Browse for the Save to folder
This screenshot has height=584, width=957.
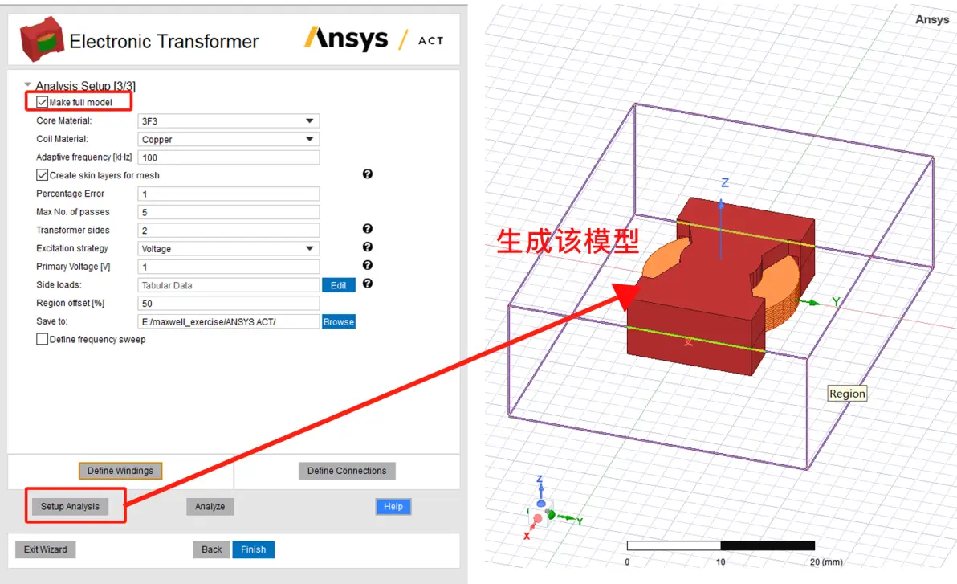339,322
